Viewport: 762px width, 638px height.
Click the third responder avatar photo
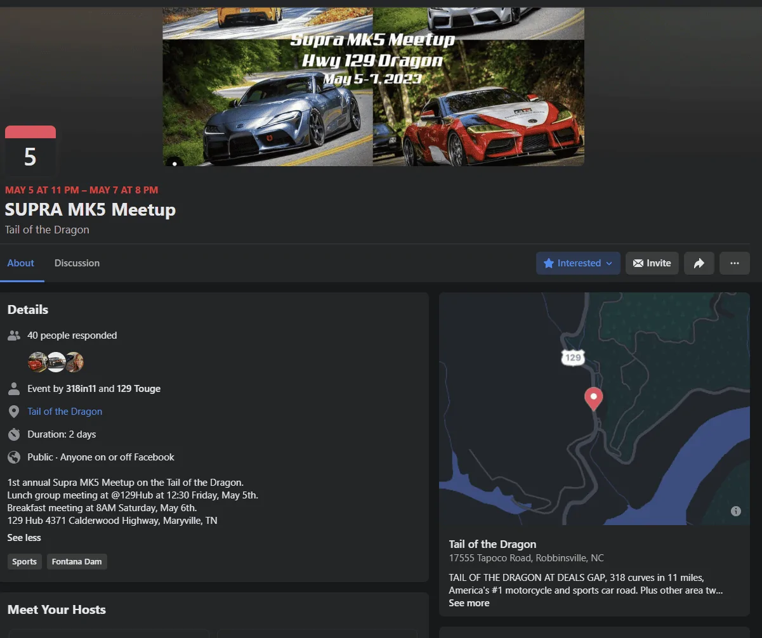click(75, 362)
